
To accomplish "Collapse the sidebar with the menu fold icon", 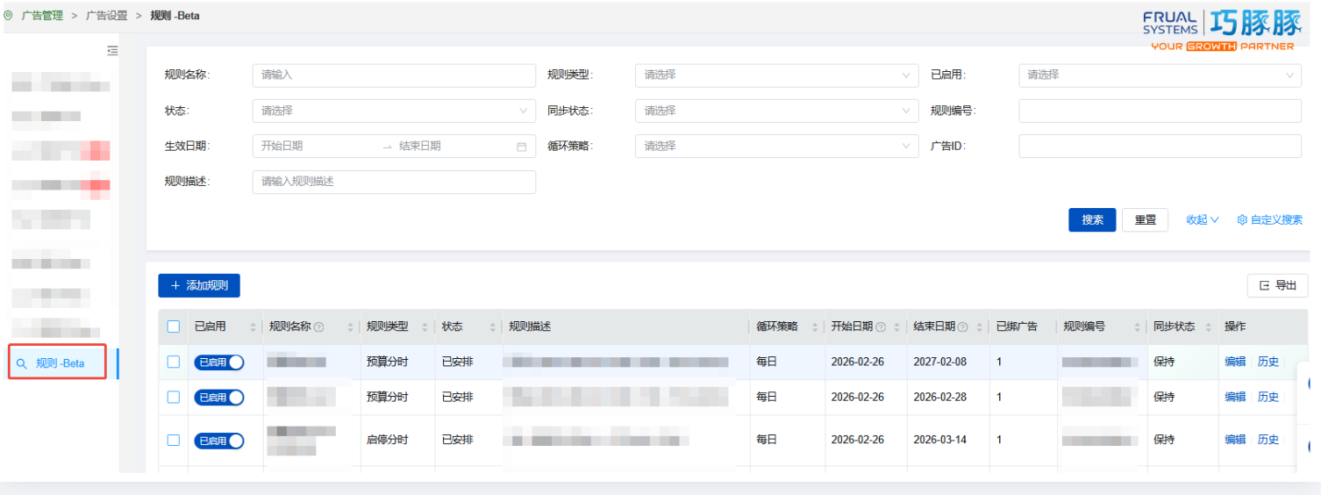I will 112,51.
